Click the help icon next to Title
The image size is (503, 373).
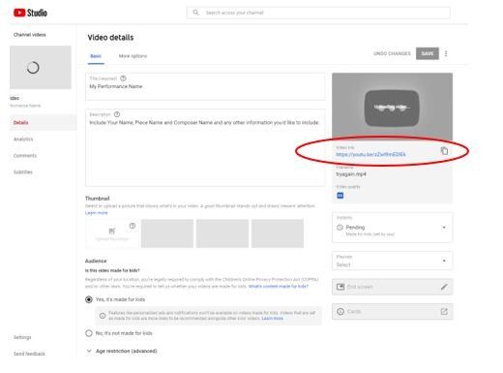(123, 78)
